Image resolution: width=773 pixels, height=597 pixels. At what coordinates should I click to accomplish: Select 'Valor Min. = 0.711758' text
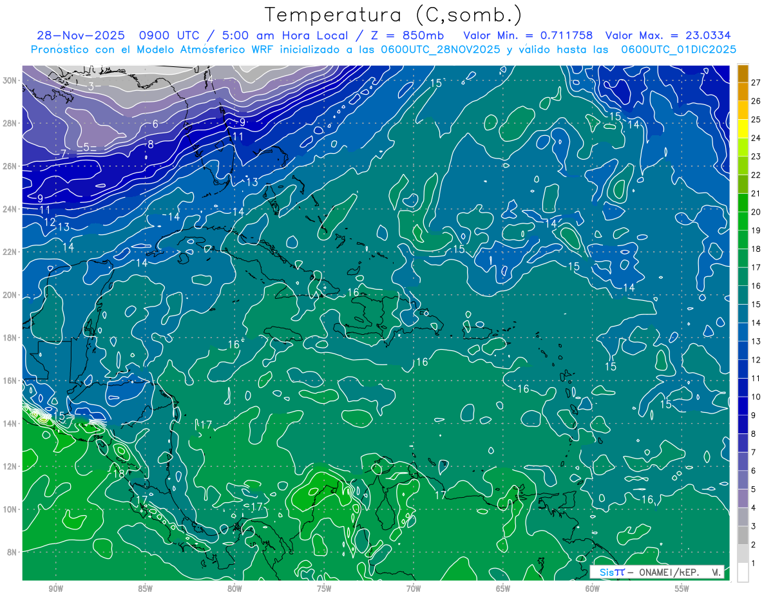(528, 35)
